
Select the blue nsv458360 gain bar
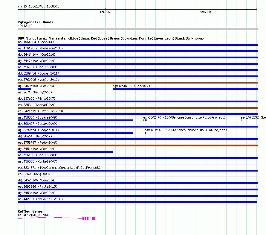coord(75,120)
